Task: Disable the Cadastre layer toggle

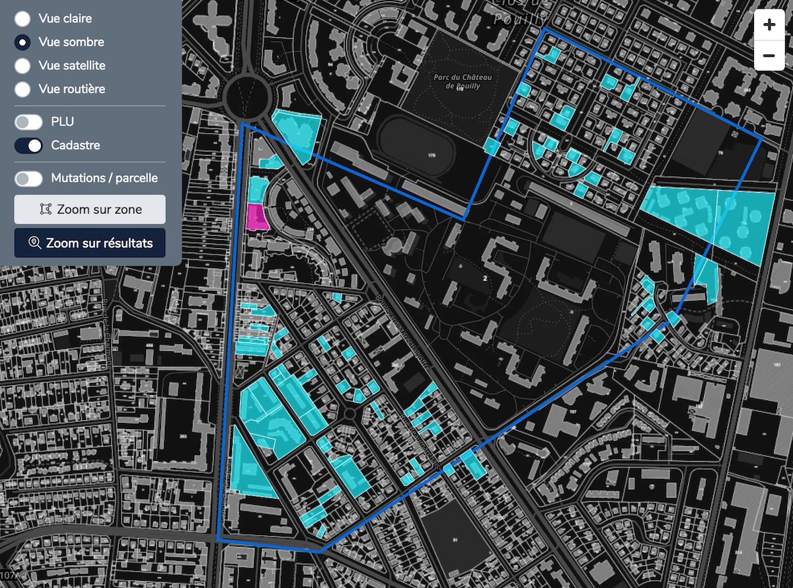Action: point(28,145)
